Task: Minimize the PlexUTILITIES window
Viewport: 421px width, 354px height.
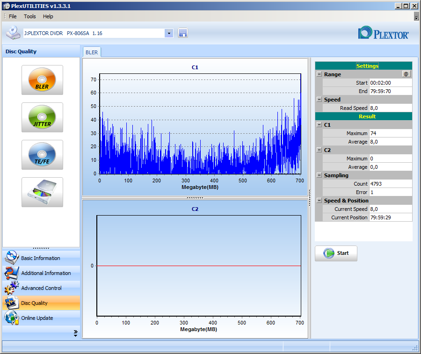Action: [398, 6]
